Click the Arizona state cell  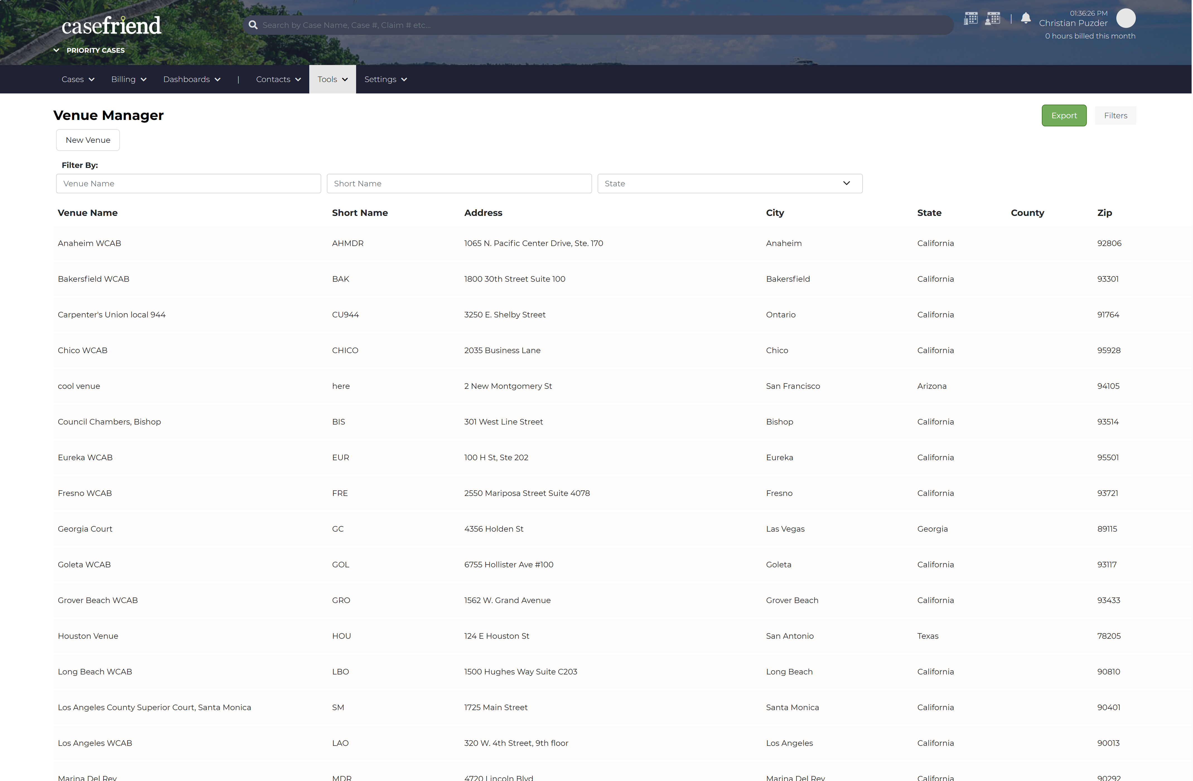(932, 386)
